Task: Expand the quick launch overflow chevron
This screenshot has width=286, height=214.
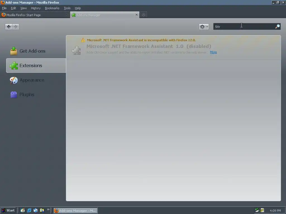Action: (x=48, y=210)
